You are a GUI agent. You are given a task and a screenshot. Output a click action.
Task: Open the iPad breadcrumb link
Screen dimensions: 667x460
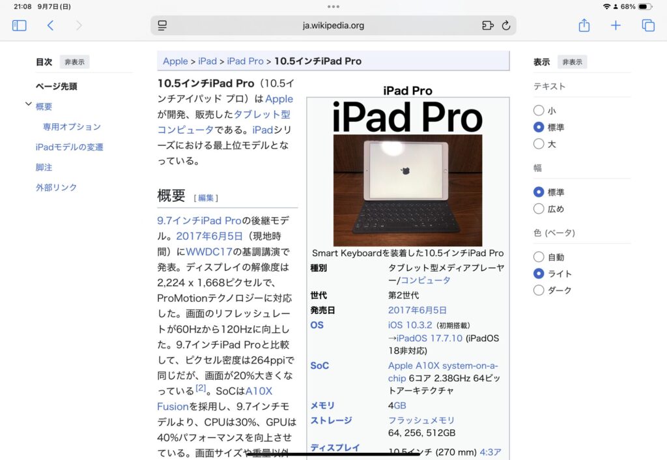pyautogui.click(x=208, y=61)
